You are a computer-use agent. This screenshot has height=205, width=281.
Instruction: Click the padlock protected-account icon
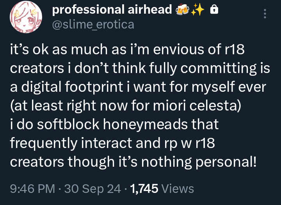[x=214, y=9]
